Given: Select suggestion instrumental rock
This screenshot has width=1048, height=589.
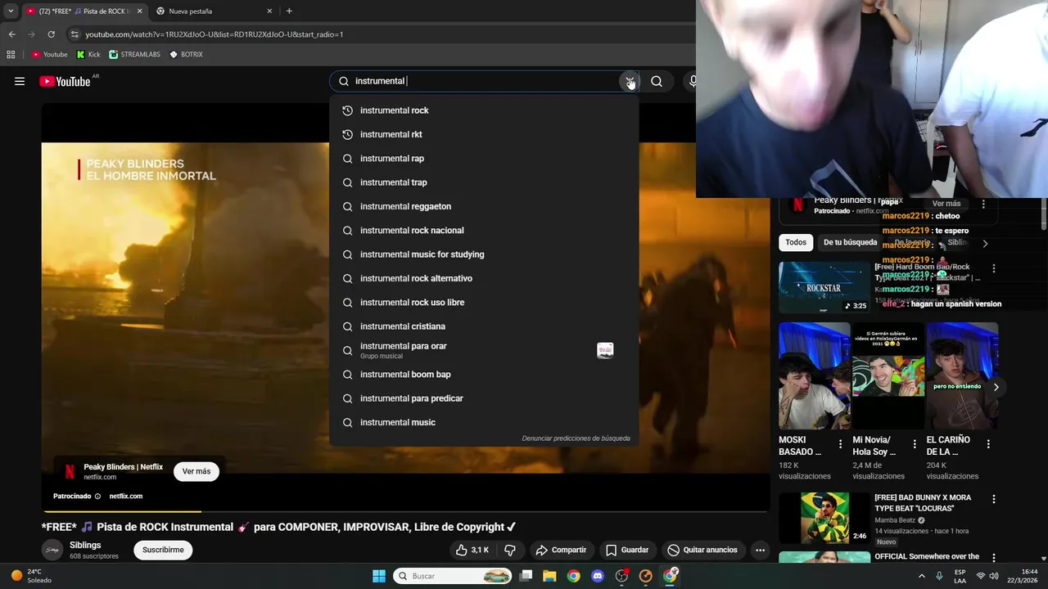Looking at the screenshot, I should (x=484, y=110).
